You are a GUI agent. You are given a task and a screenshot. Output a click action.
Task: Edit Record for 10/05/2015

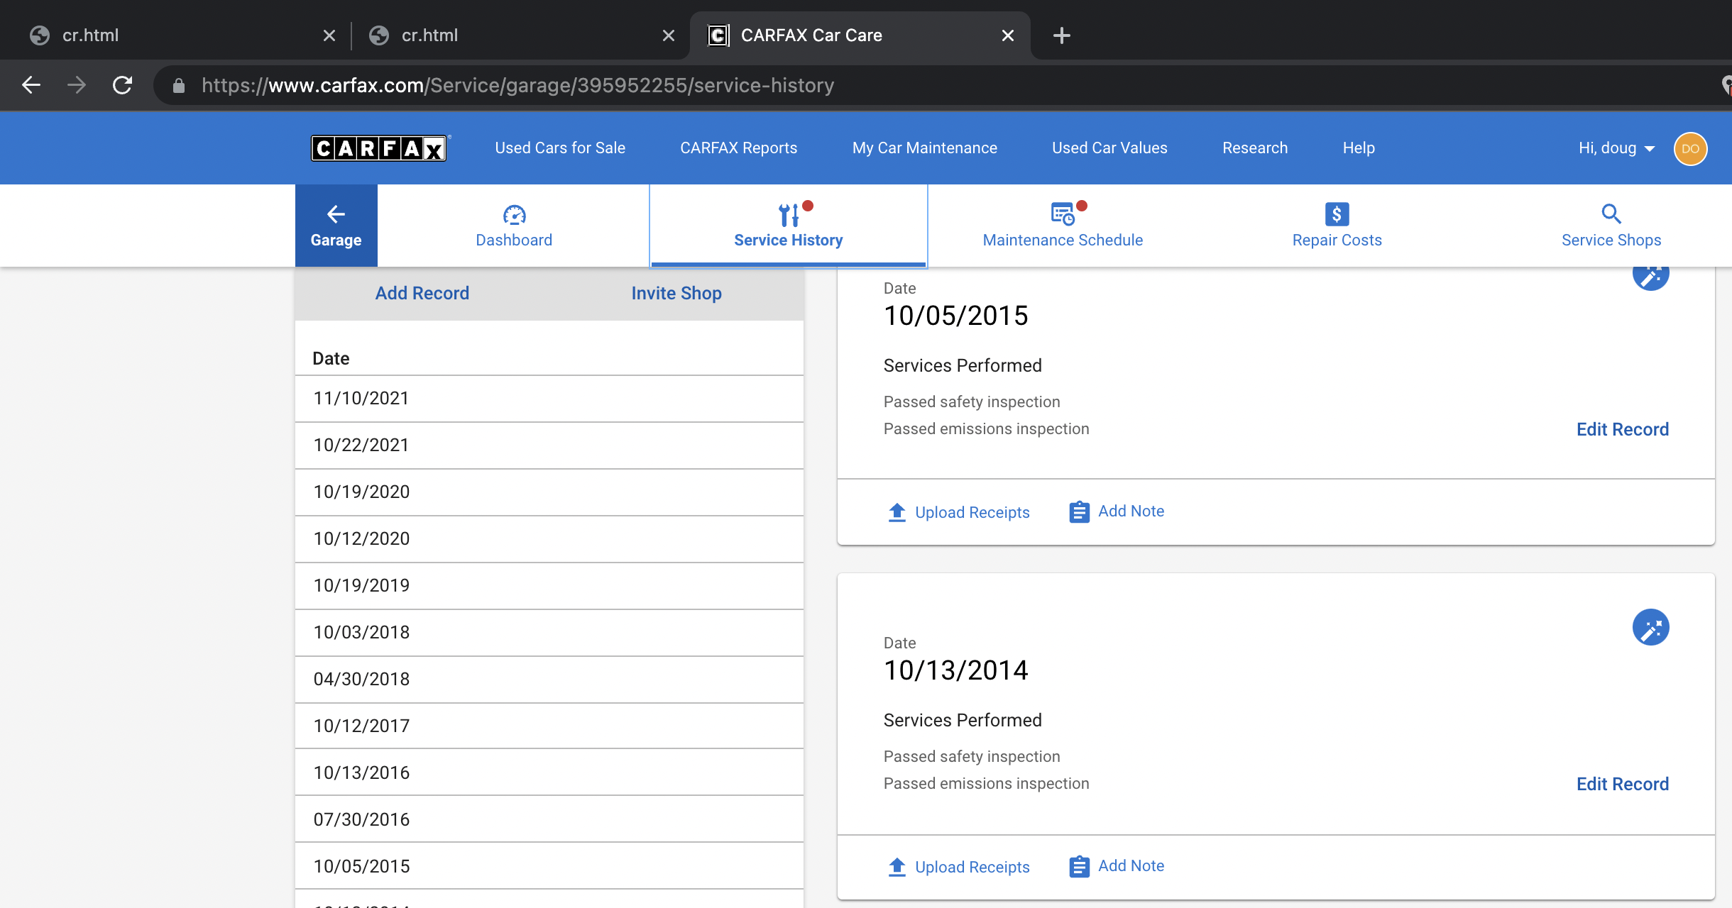[x=1622, y=429]
